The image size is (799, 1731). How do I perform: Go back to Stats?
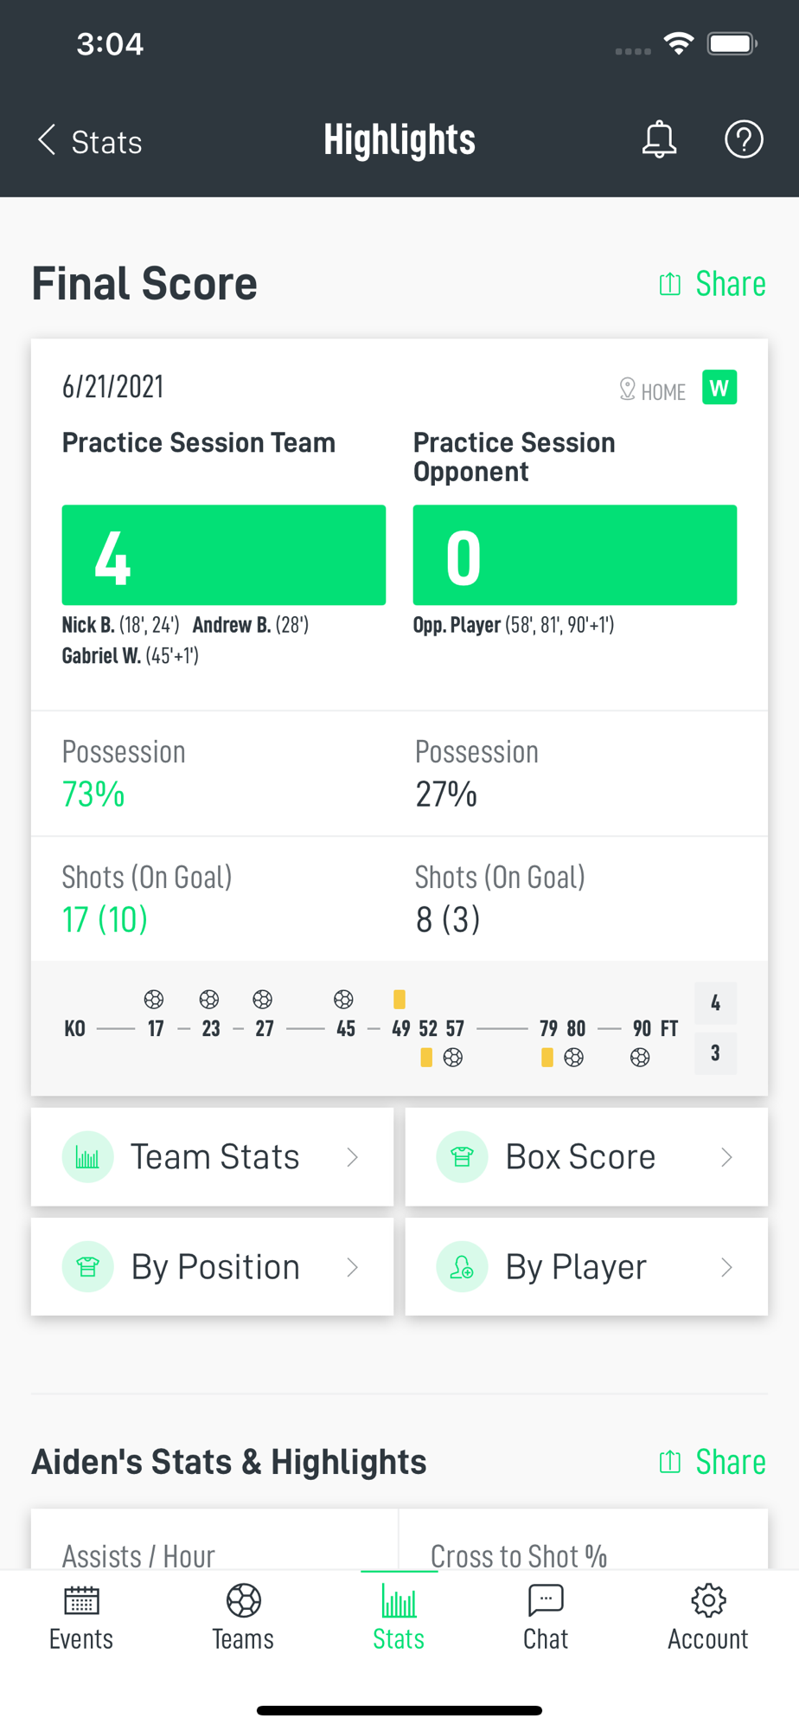click(x=90, y=141)
